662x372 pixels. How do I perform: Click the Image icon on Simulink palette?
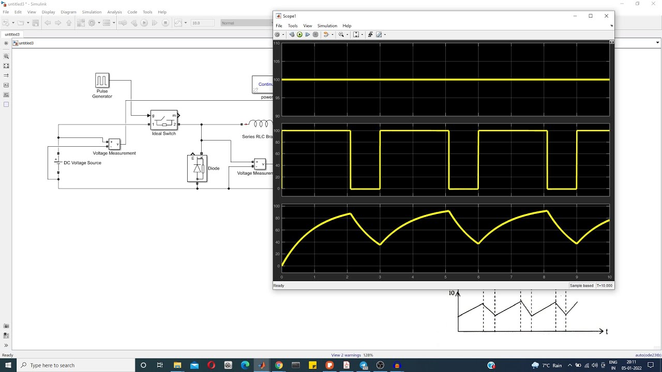tap(6, 95)
